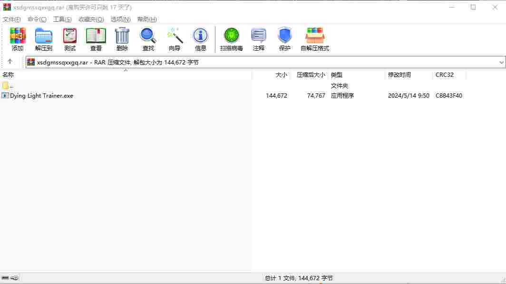Open the 帮助(H) menu

(147, 19)
